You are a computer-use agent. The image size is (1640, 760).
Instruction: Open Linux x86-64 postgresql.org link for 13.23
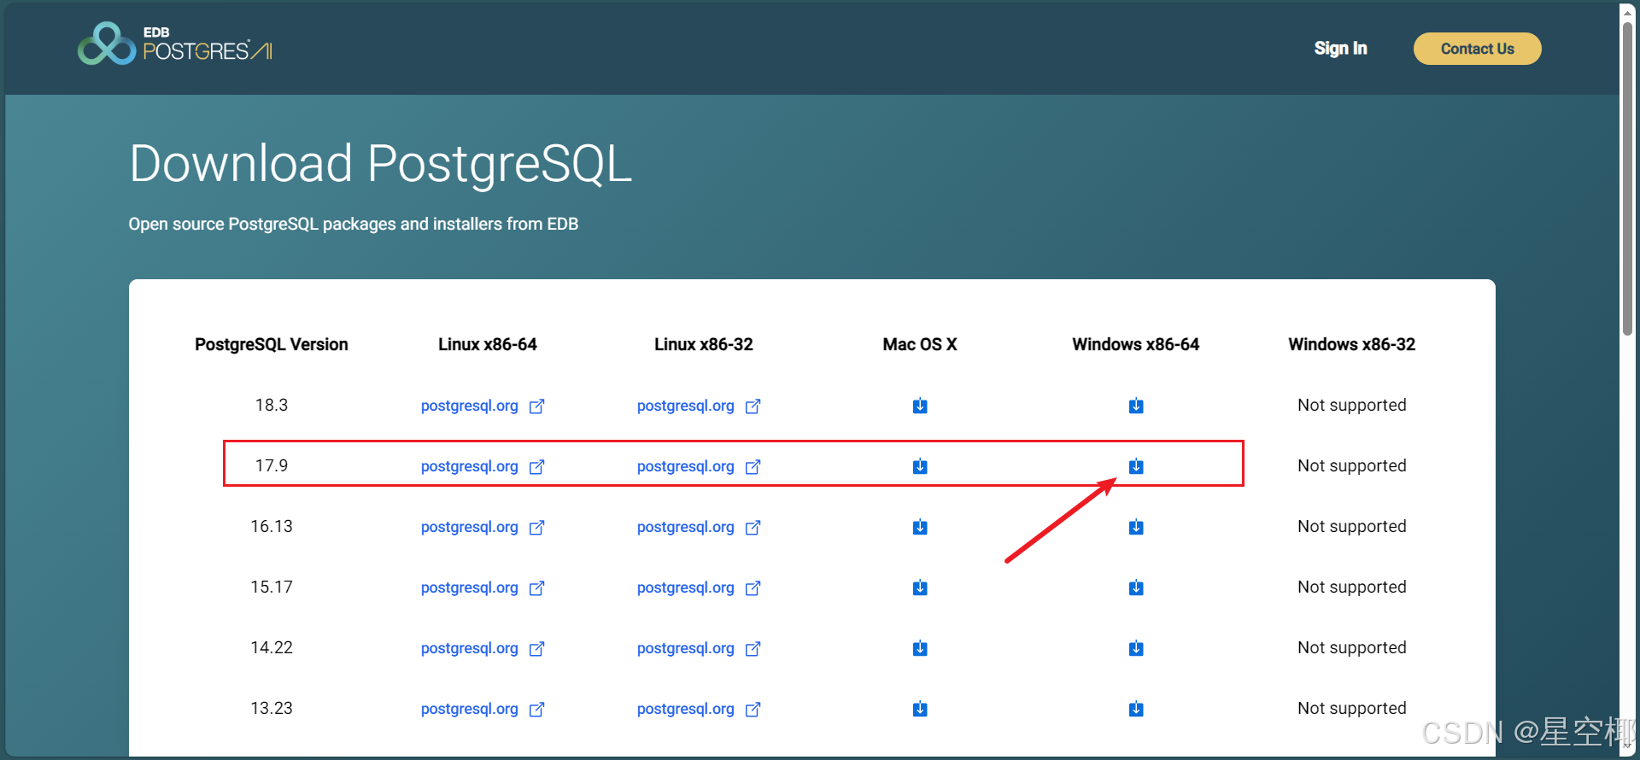[x=483, y=709]
